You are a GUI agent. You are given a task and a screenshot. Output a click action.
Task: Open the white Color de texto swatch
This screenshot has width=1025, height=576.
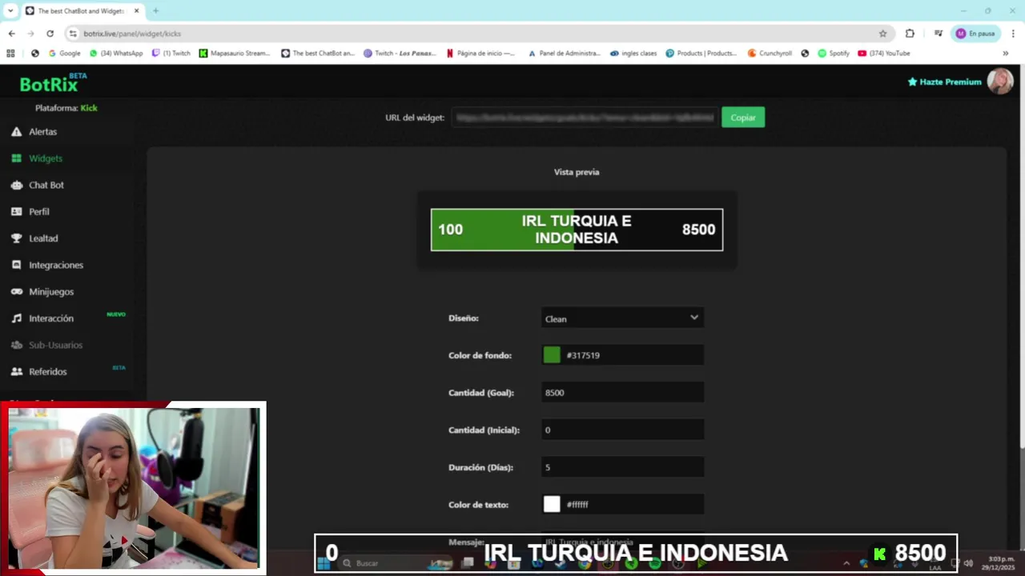coord(552,504)
